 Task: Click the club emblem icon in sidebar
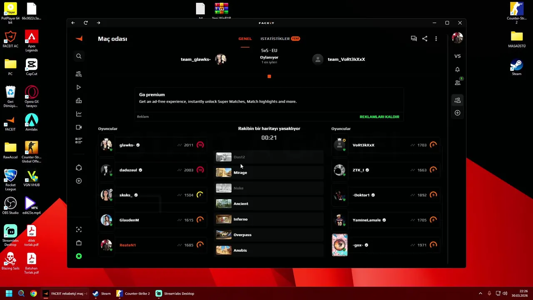tap(79, 167)
